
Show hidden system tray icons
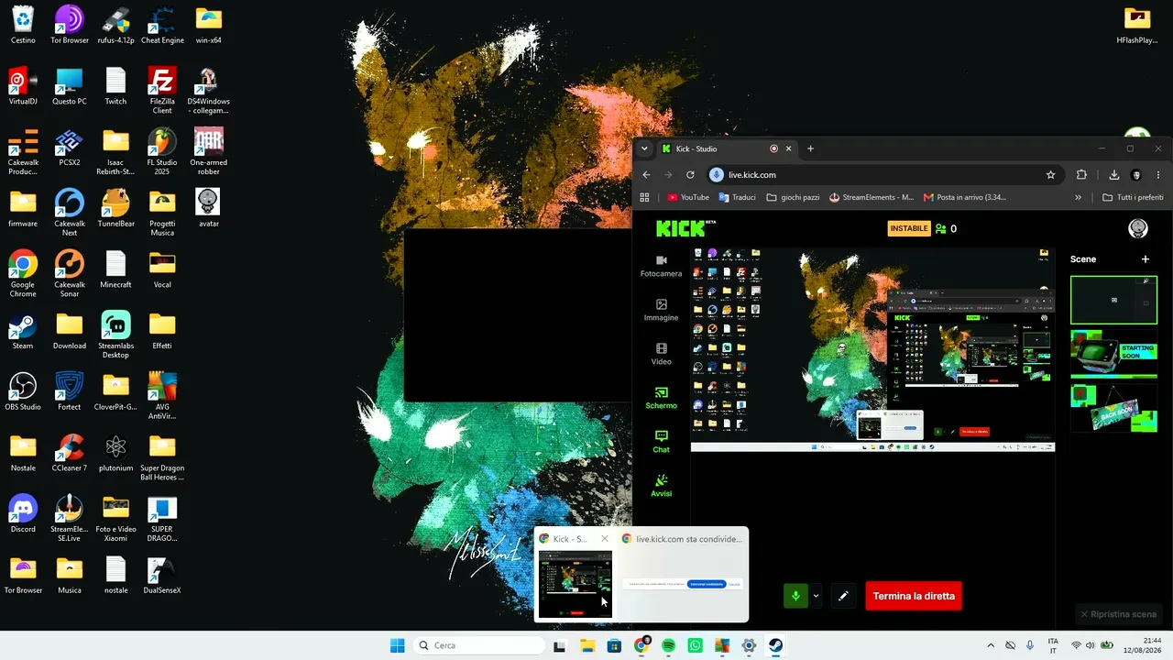click(991, 645)
